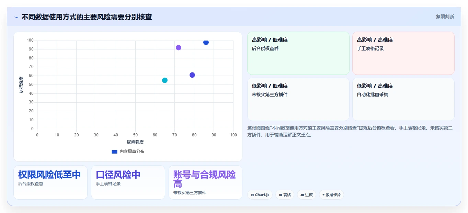The height and width of the screenshot is (213, 468).
Task: Click the 数据卡片 tag chip
Action: click(331, 195)
